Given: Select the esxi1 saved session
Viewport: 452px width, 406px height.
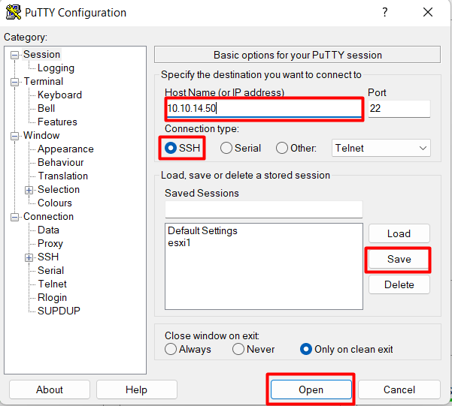Looking at the screenshot, I should coord(179,243).
